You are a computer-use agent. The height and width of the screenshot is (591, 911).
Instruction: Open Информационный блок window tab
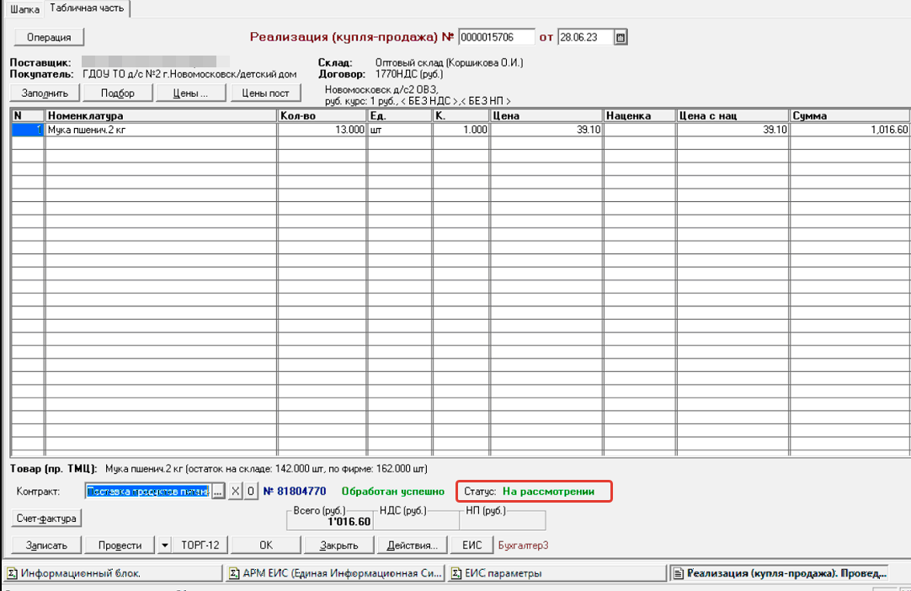[x=114, y=573]
